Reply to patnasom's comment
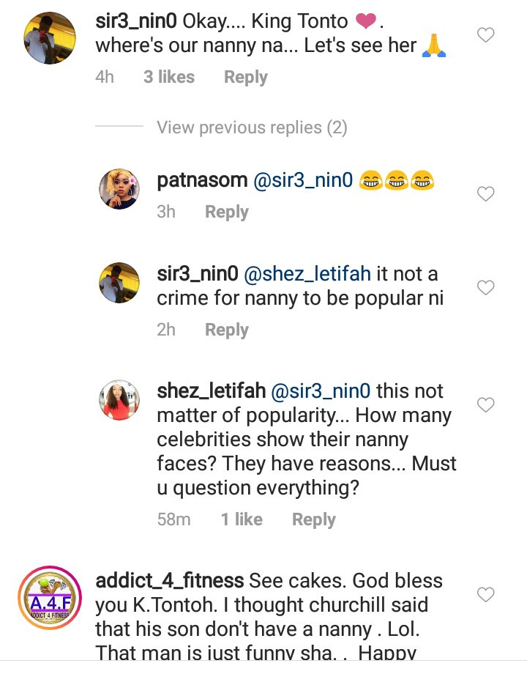This screenshot has height=674, width=527. click(x=226, y=212)
